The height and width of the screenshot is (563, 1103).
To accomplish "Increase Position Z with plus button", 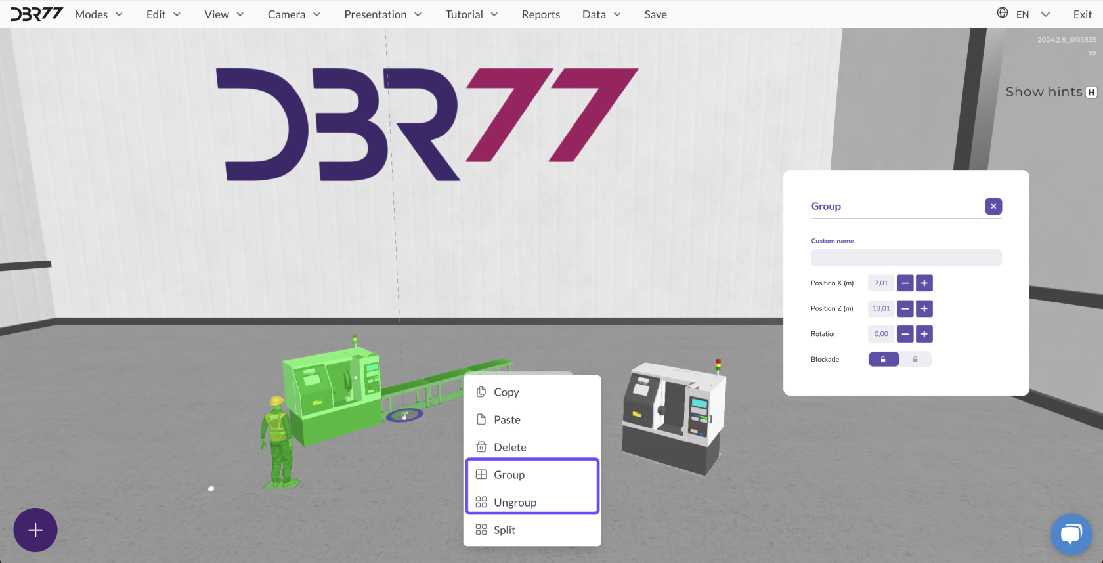I will tap(924, 308).
